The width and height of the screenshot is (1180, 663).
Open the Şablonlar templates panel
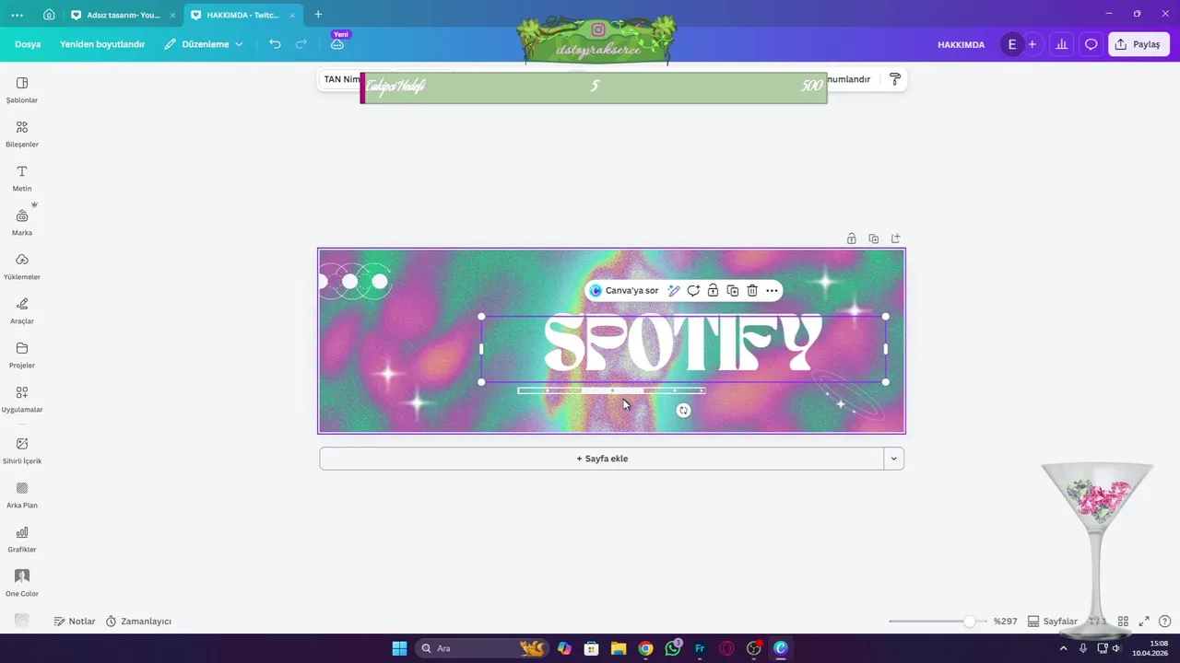coord(22,89)
